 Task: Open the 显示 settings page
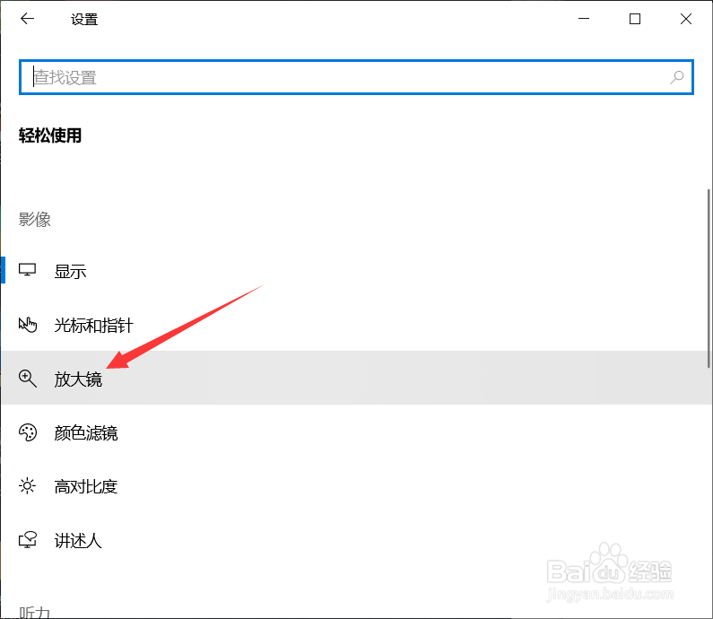356,271
